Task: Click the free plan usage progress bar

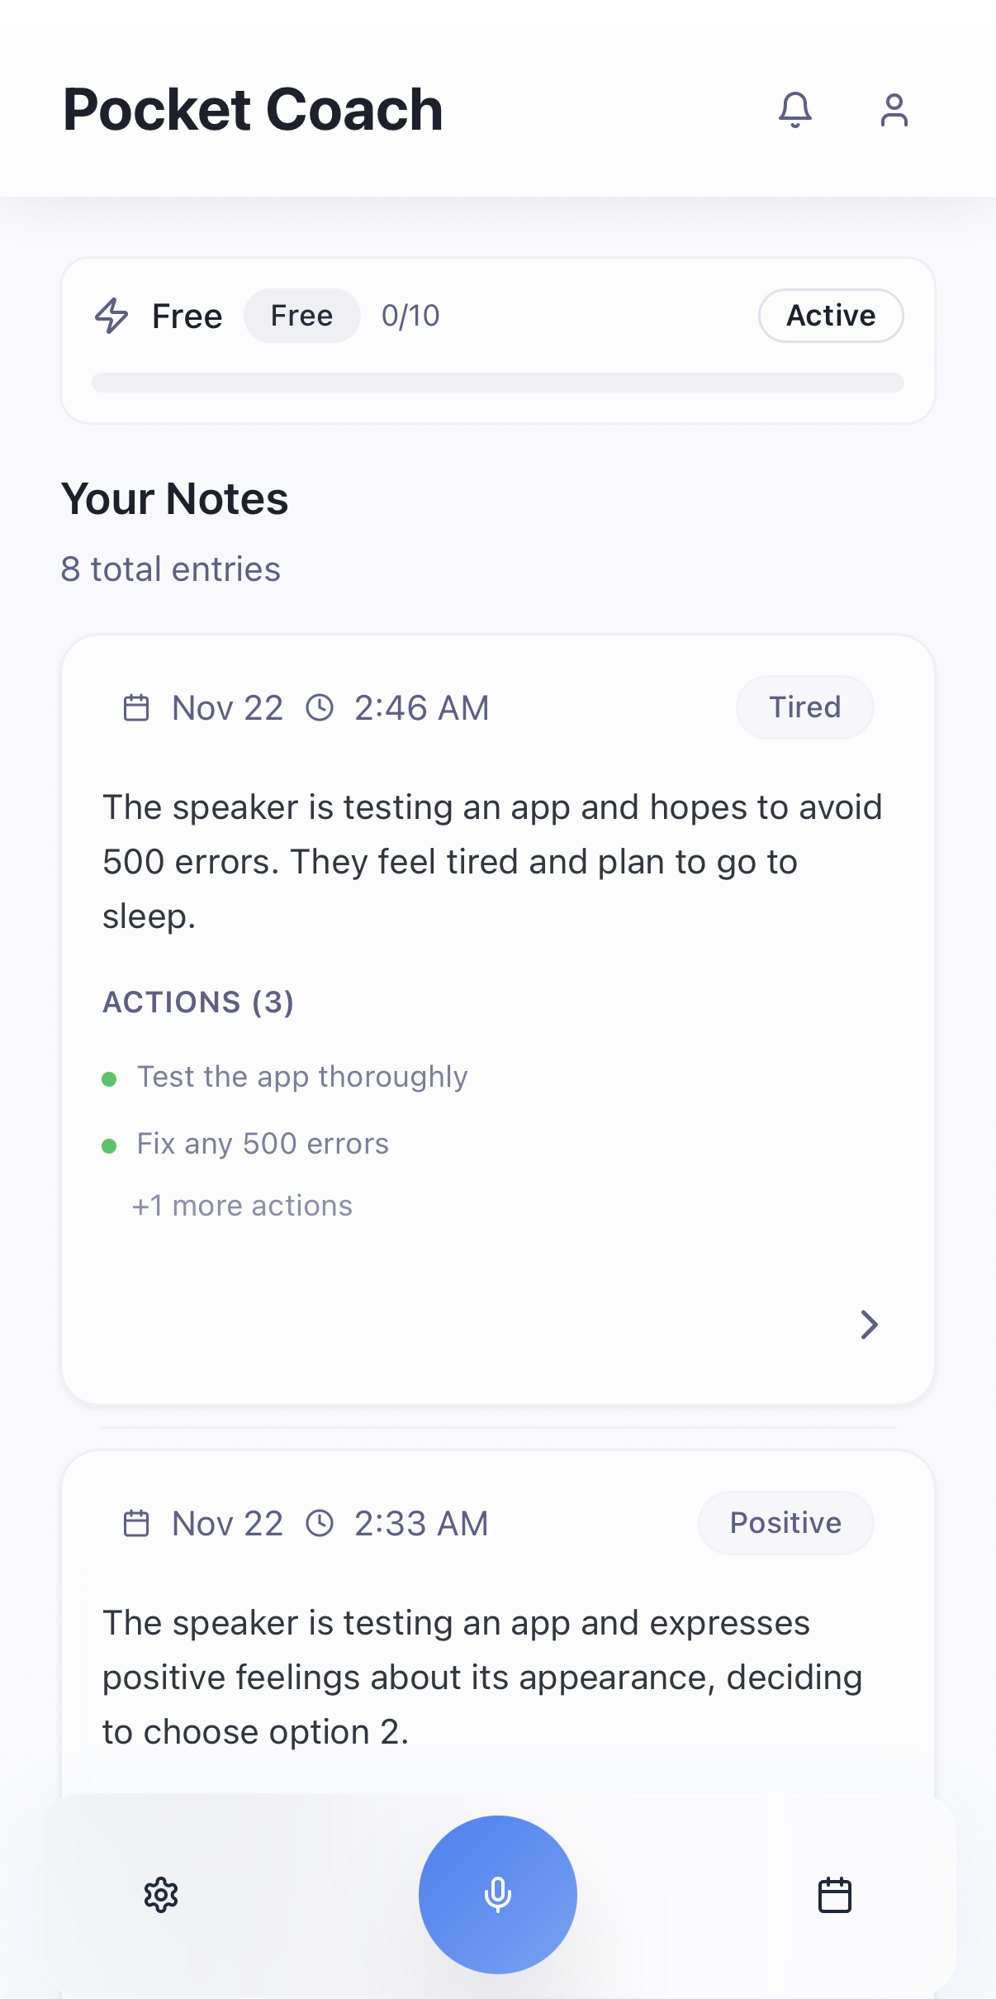Action: coord(498,383)
